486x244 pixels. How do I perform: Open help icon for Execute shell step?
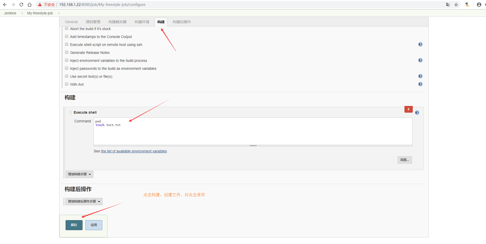417,113
